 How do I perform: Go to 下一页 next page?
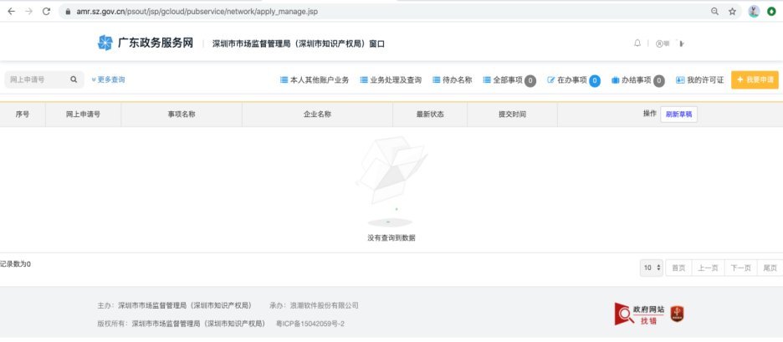tap(740, 268)
